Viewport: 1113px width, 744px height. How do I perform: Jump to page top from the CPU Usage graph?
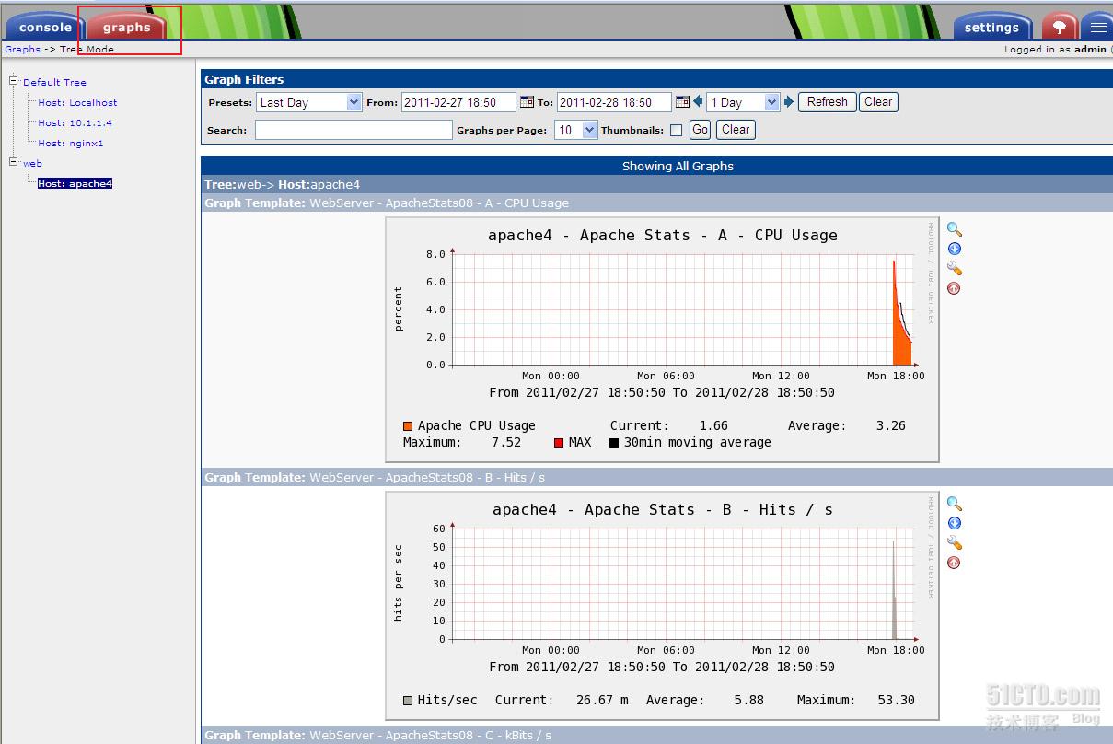click(x=954, y=288)
